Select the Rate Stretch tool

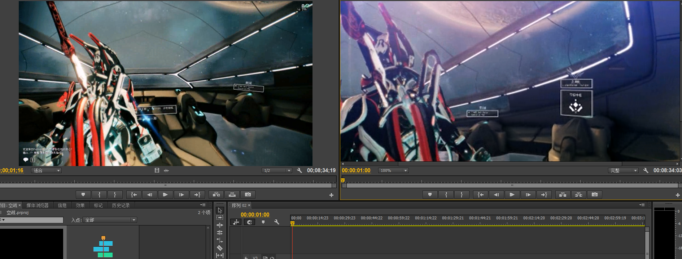(x=220, y=240)
